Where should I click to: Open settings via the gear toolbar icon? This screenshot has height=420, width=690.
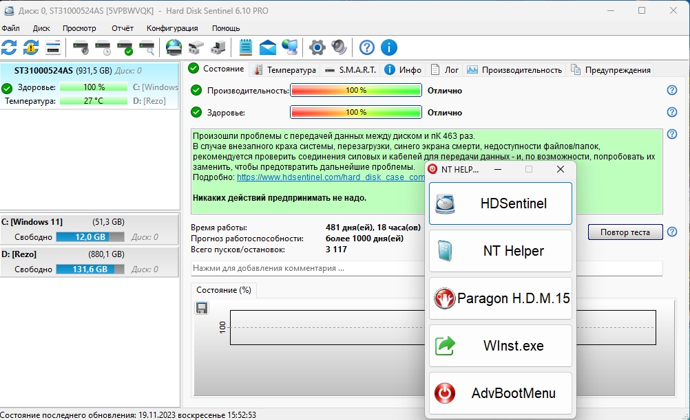pos(317,47)
